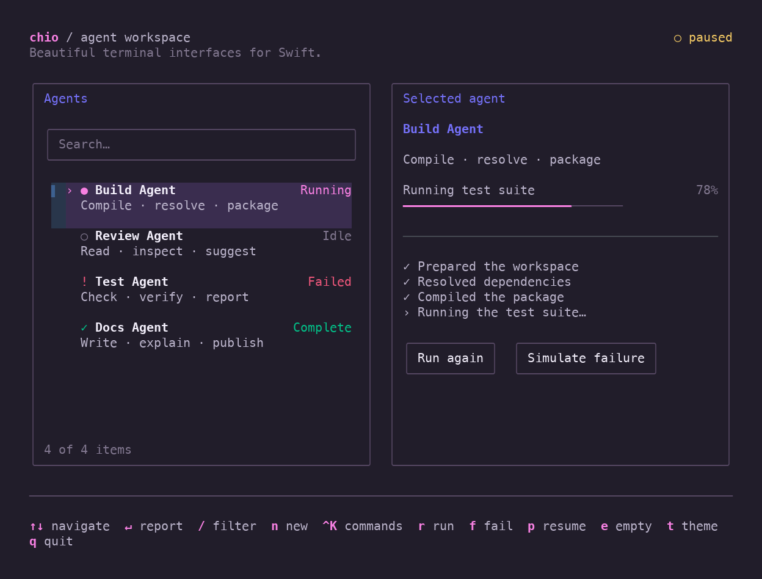This screenshot has height=579, width=762.
Task: Click 'Read · inspect · suggest' description
Action: [x=169, y=252]
